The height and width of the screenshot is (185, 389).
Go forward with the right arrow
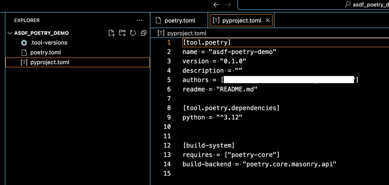coord(228,5)
